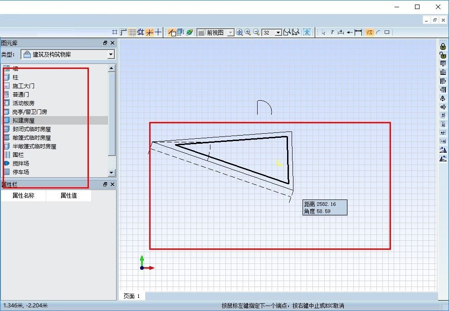Select the label annotation tool
Screen dimensions: 449x311
click(x=341, y=32)
